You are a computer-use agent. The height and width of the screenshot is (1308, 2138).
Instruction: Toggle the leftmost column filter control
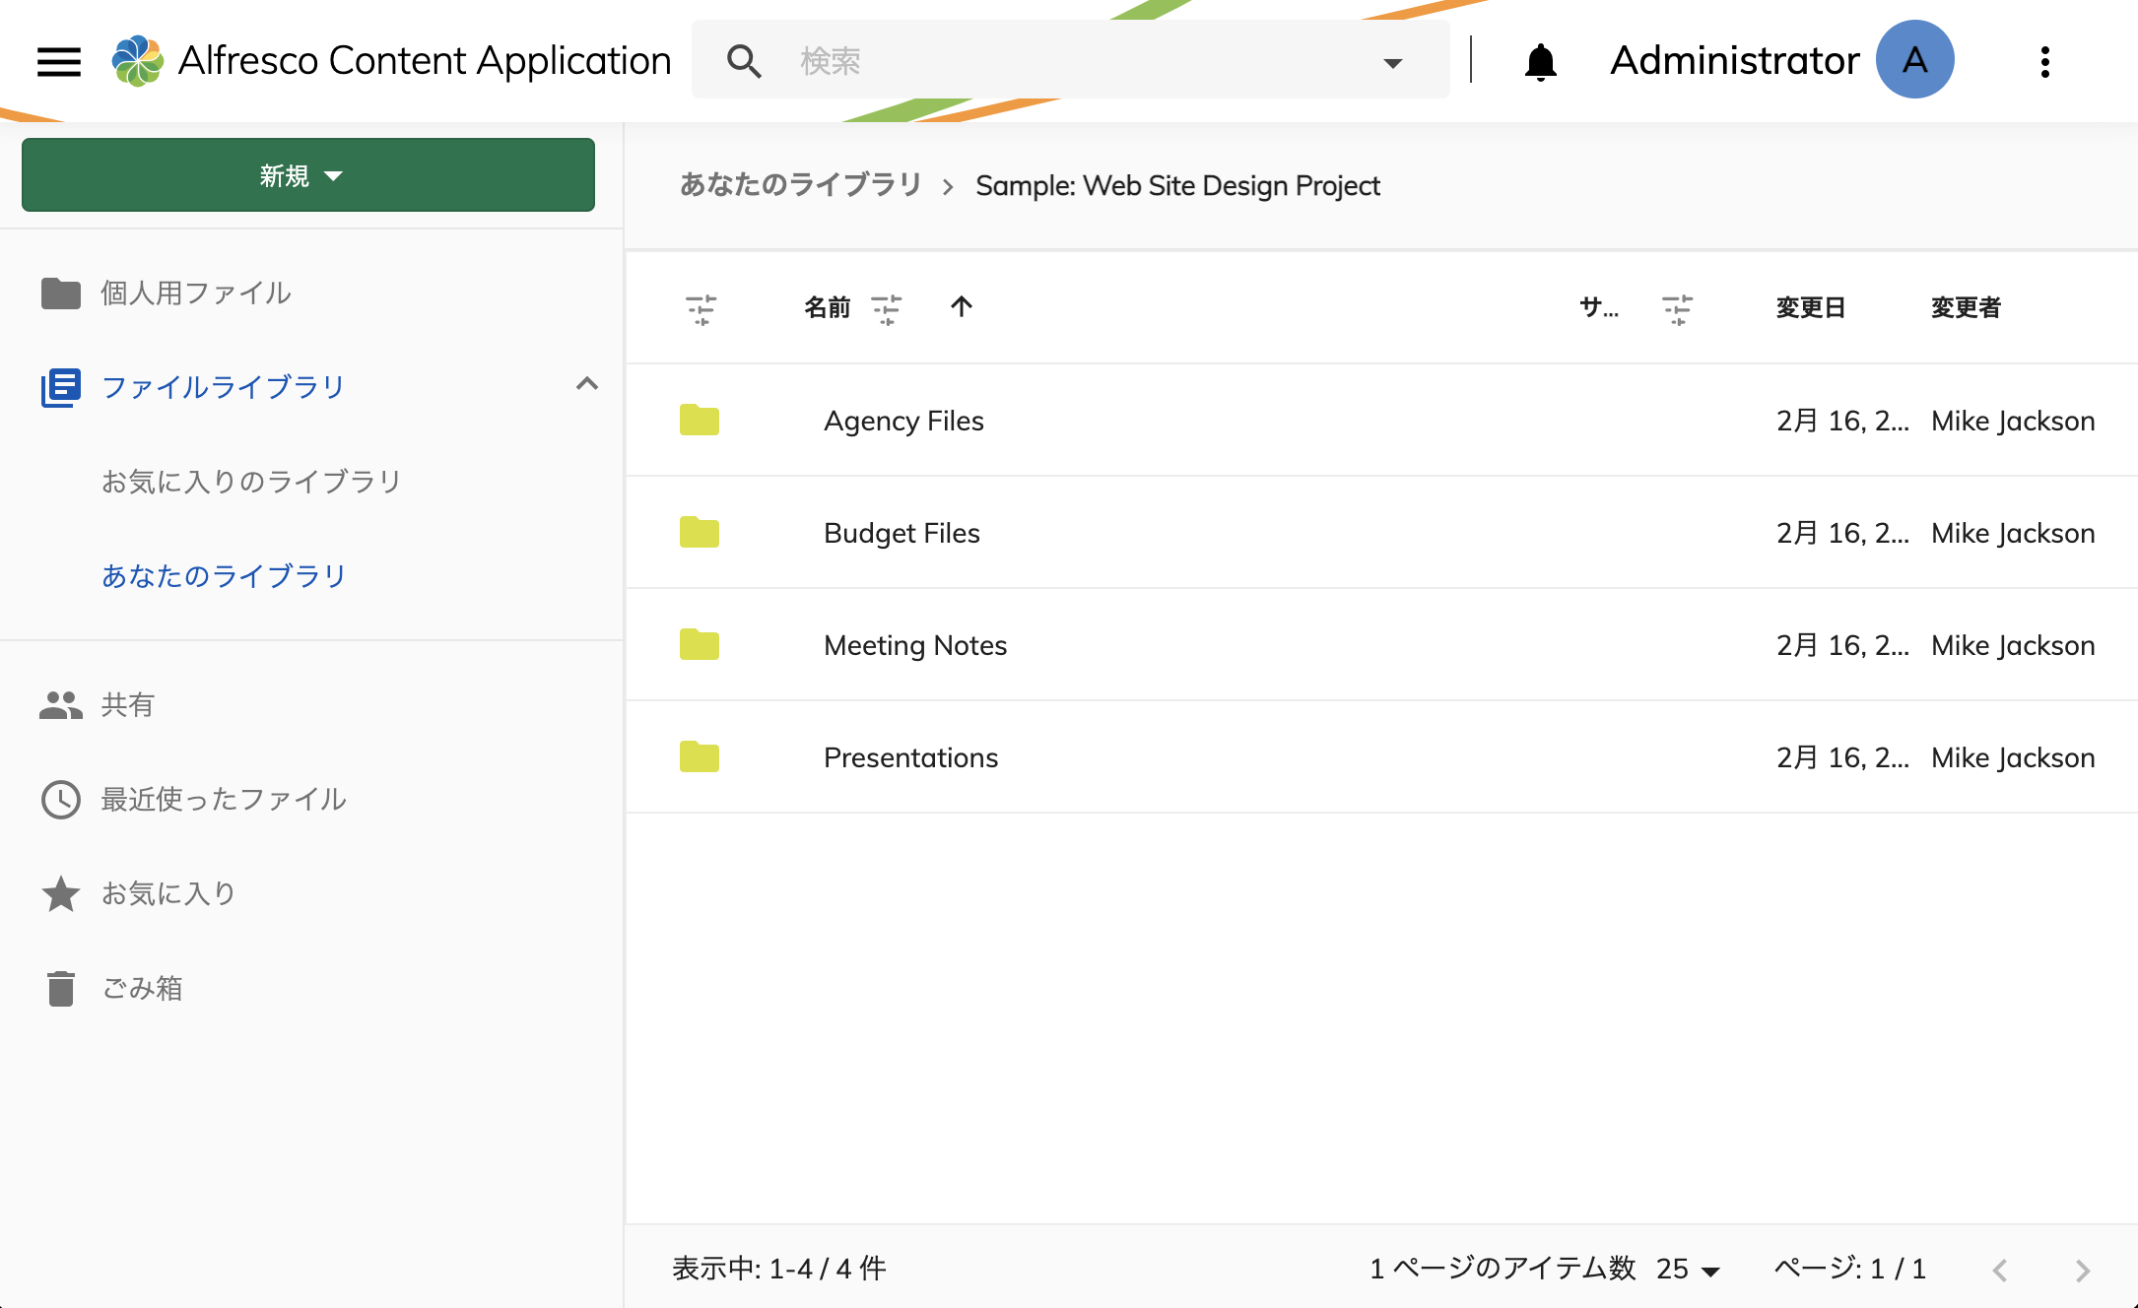pos(701,307)
